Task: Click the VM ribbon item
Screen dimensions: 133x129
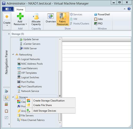Action: [x=74, y=19]
